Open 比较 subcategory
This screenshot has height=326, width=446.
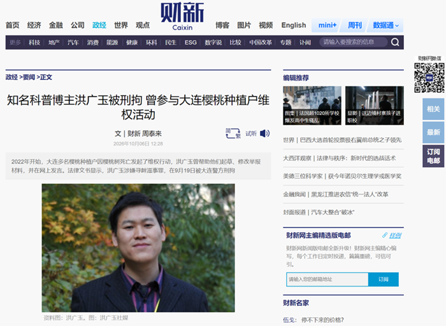(x=235, y=43)
